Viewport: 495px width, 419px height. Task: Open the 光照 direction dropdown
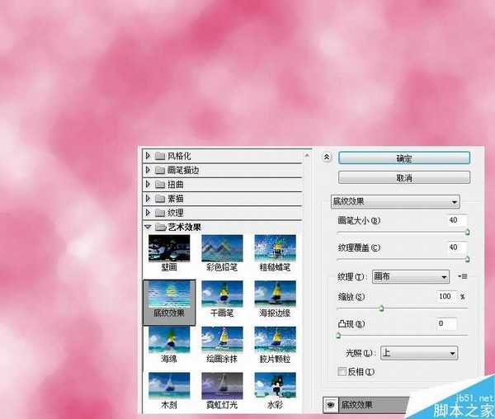419,353
